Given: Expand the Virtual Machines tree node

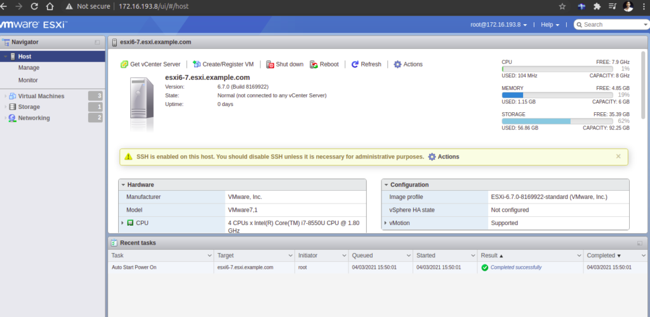Looking at the screenshot, I should pos(5,96).
